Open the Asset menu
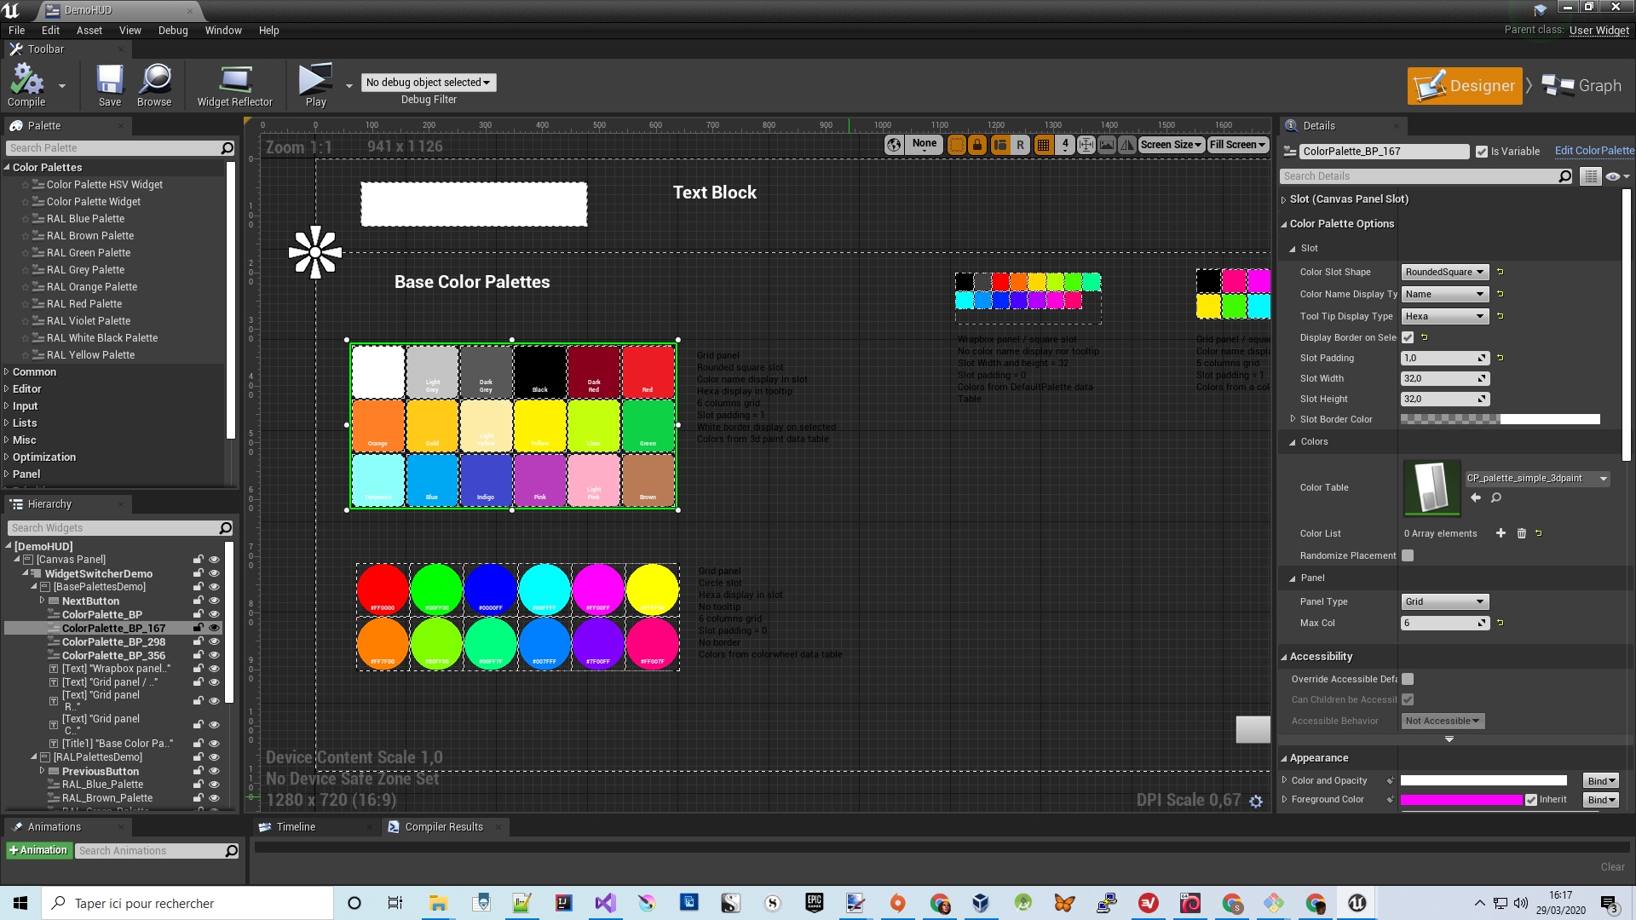Viewport: 1636px width, 920px height. tap(89, 30)
